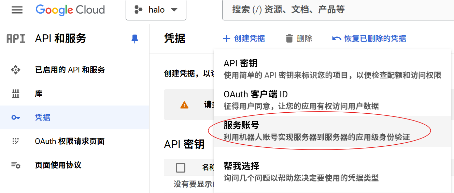Click the 创建凭据 button label

[250, 38]
